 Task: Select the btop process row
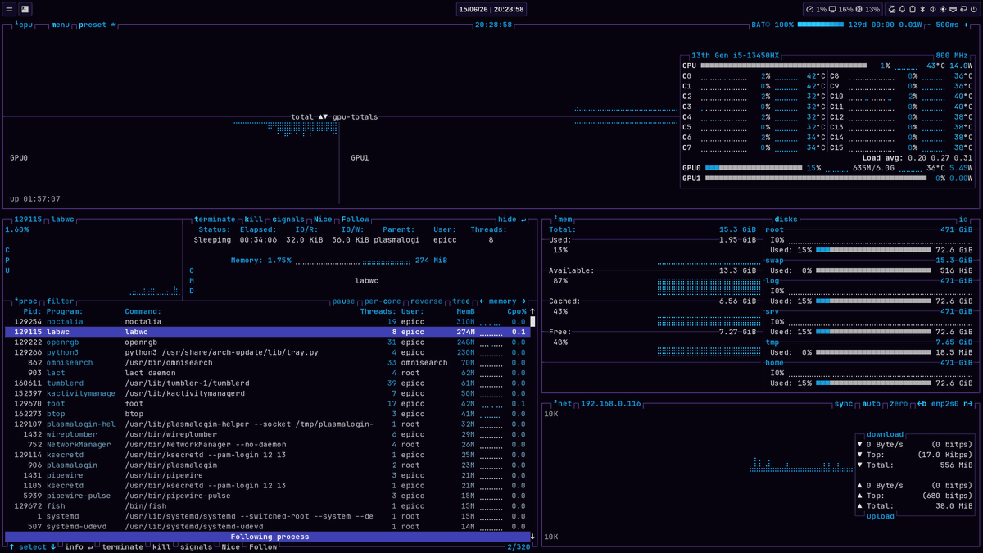[x=267, y=414]
